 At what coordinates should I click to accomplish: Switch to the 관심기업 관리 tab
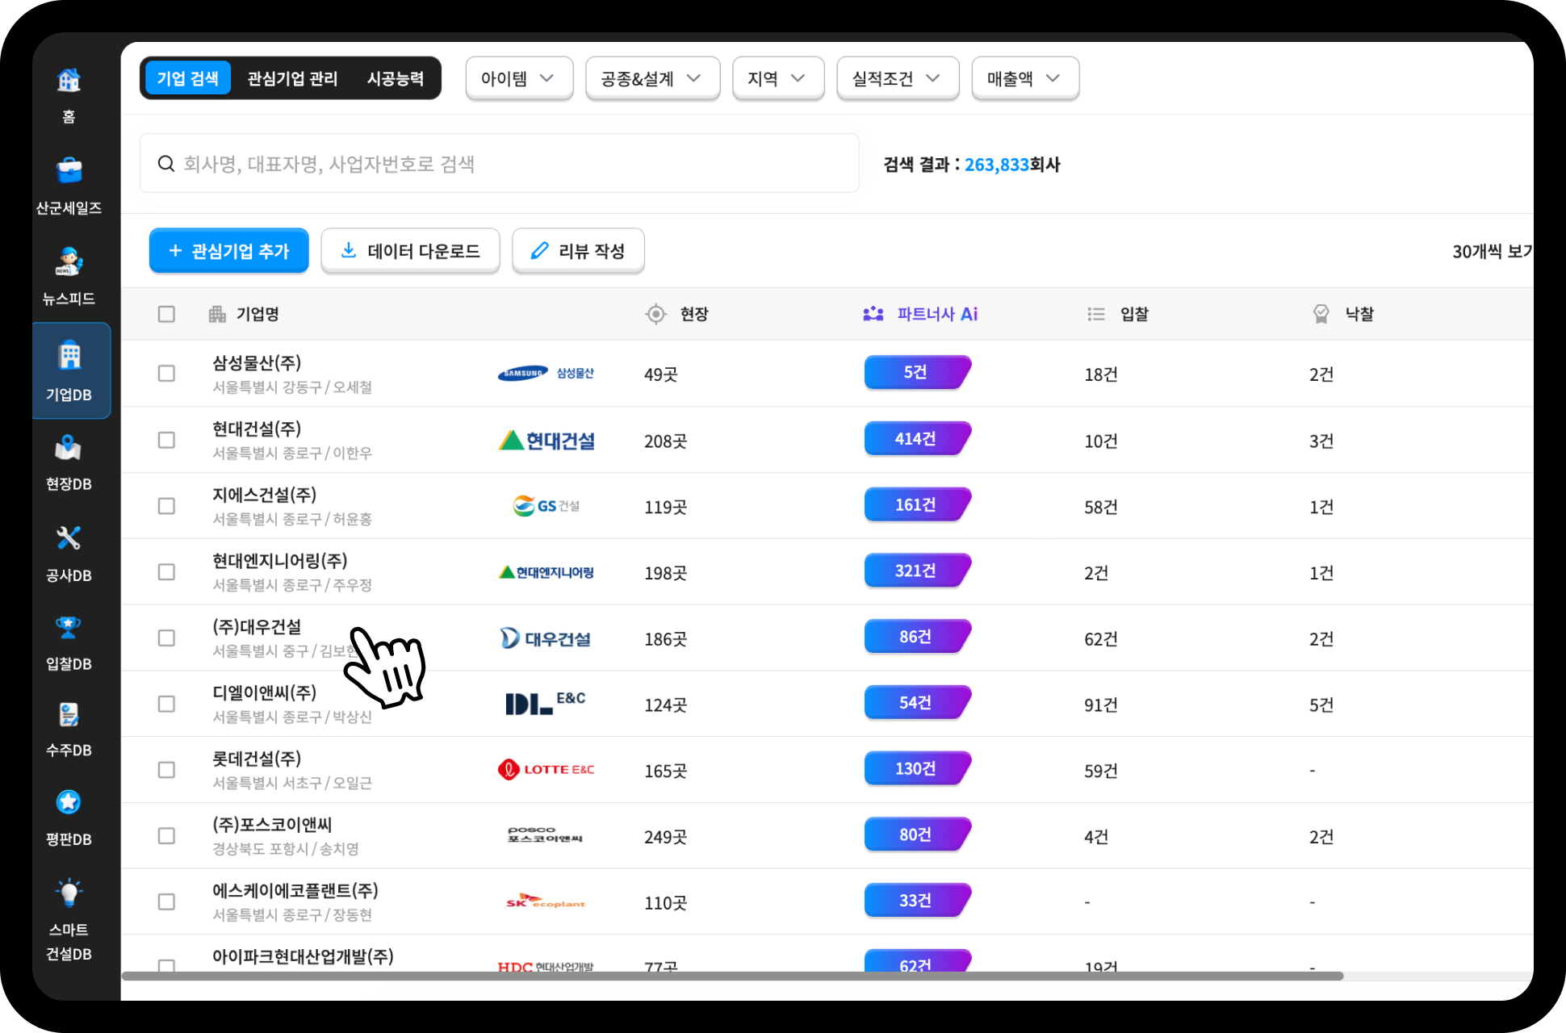point(292,78)
